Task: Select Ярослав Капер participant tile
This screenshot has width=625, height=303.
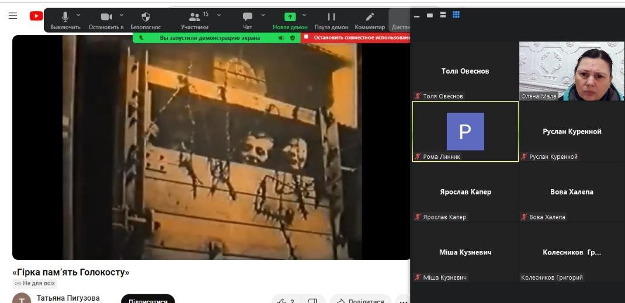Action: coord(465,192)
